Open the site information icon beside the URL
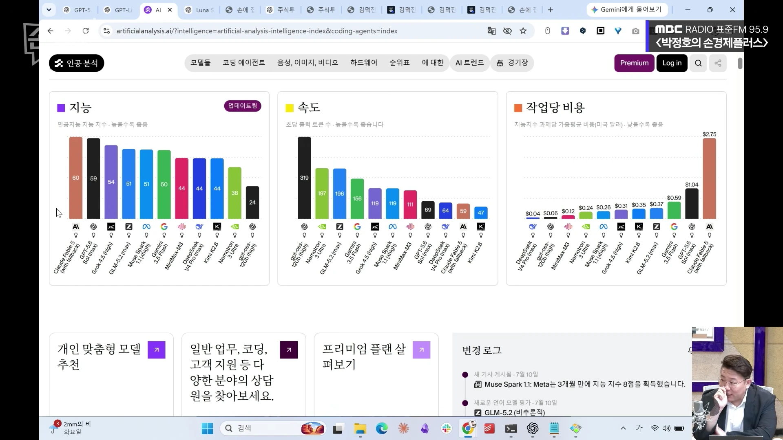Viewport: 783px width, 440px height. 106,31
